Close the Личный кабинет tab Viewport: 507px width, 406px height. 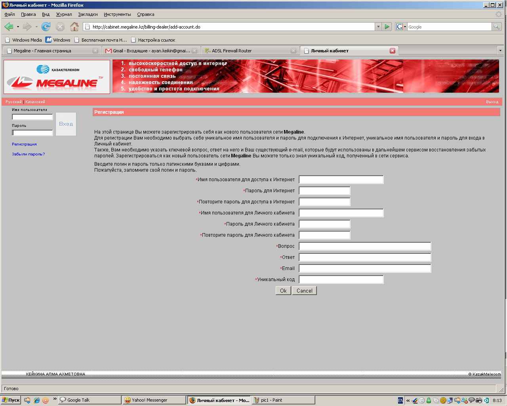(392, 51)
